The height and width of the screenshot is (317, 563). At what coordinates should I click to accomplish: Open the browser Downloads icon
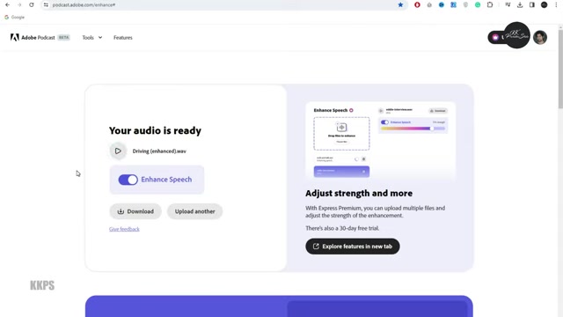coord(520,5)
